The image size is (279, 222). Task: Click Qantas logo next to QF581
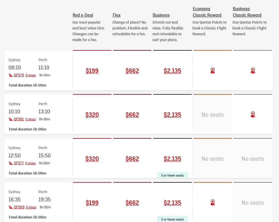(11, 119)
